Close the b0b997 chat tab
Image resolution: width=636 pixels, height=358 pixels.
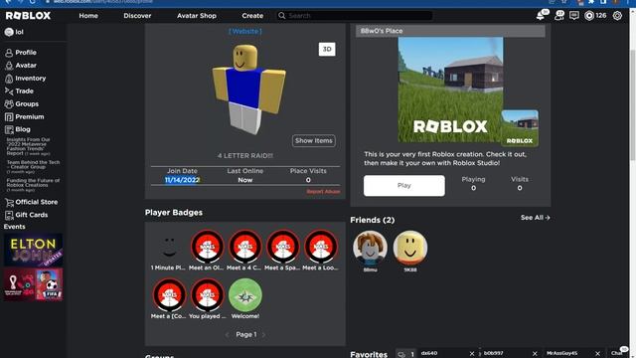(535, 354)
